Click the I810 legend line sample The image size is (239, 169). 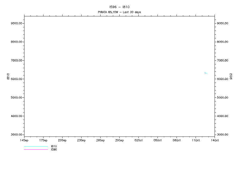pos(36,146)
